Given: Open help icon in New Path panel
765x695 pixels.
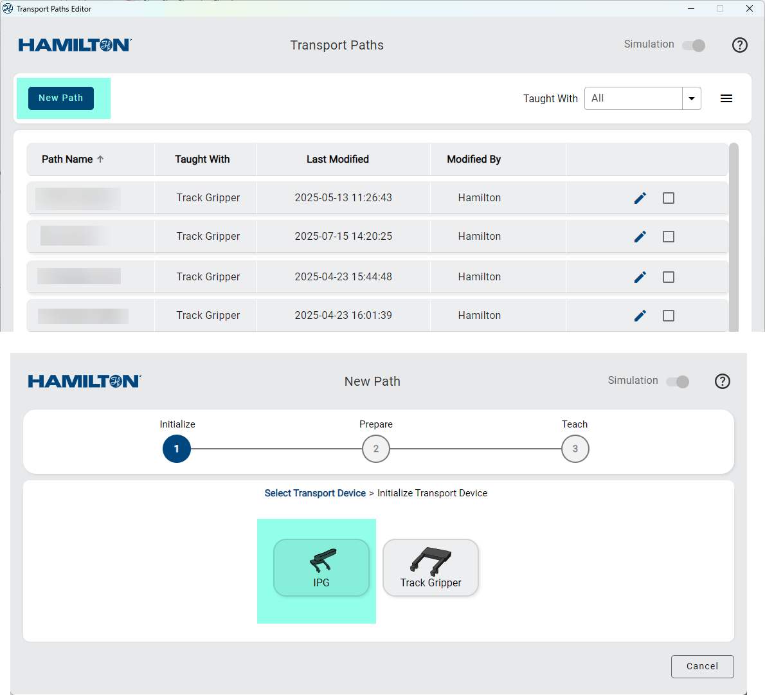Looking at the screenshot, I should [722, 381].
